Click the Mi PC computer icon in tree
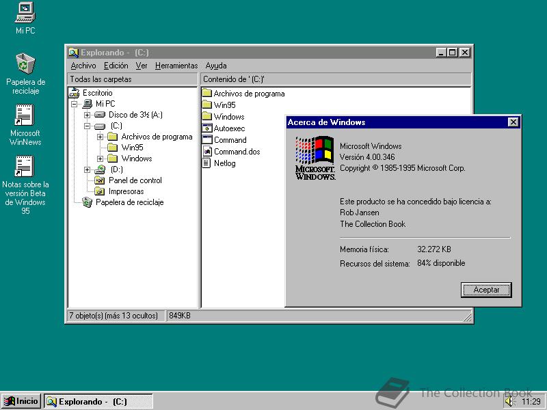Image resolution: width=547 pixels, height=410 pixels. 88,104
